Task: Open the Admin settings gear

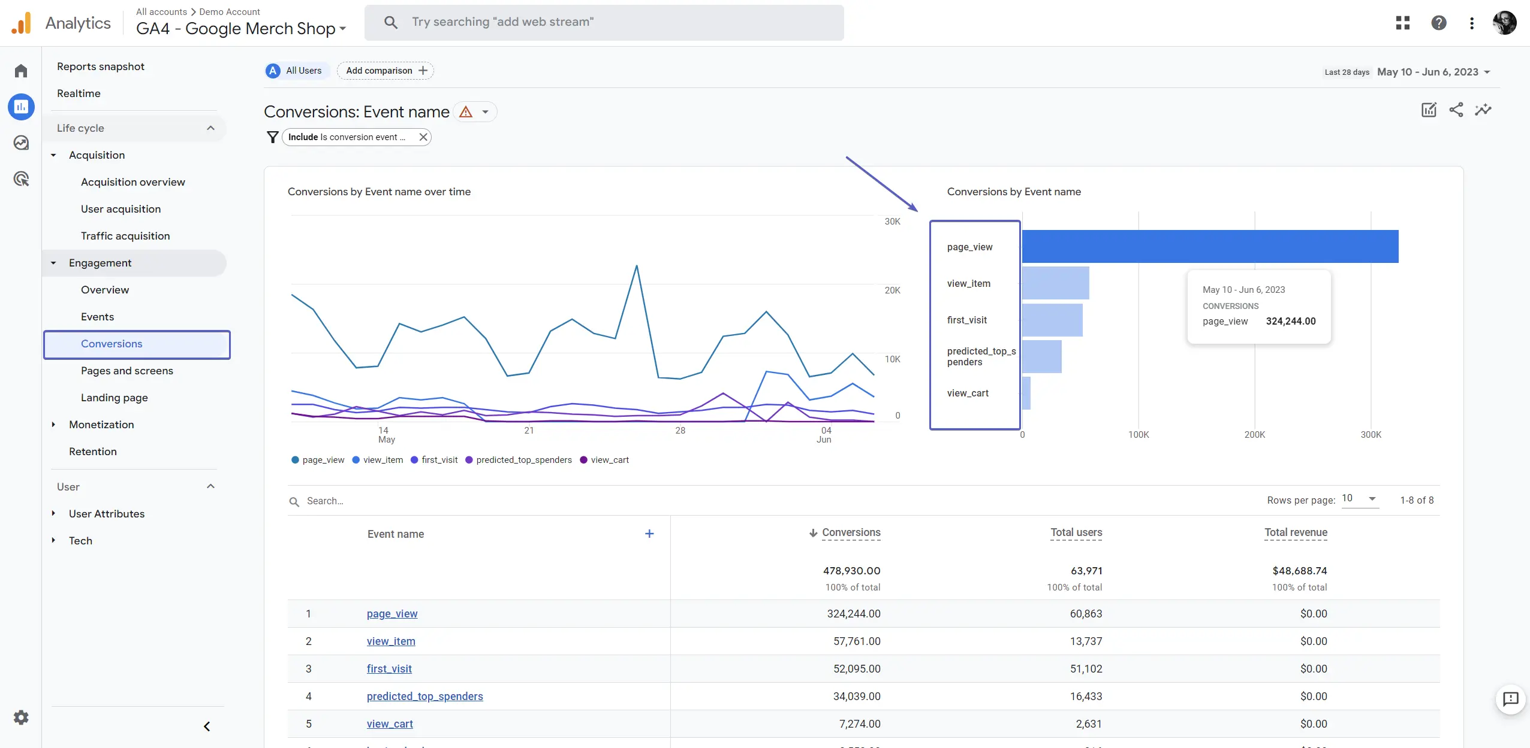Action: [x=21, y=717]
